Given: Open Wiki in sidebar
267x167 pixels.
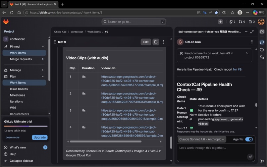Looking at the screenshot, I should click(24, 108).
